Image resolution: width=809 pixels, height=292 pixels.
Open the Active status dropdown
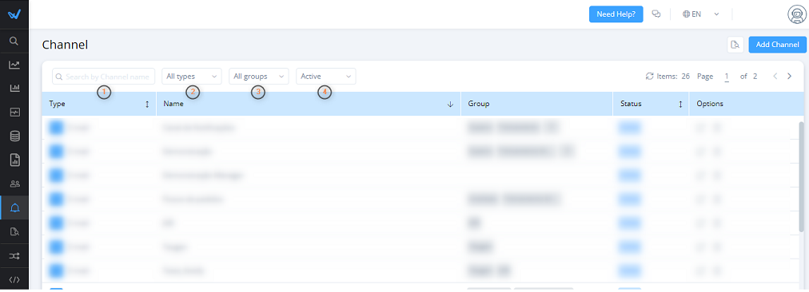tap(326, 77)
